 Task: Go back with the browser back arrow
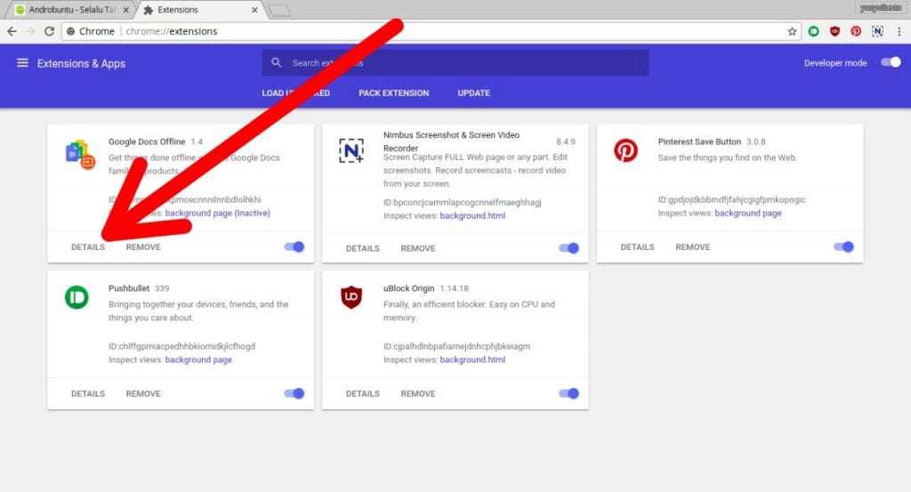tap(12, 31)
